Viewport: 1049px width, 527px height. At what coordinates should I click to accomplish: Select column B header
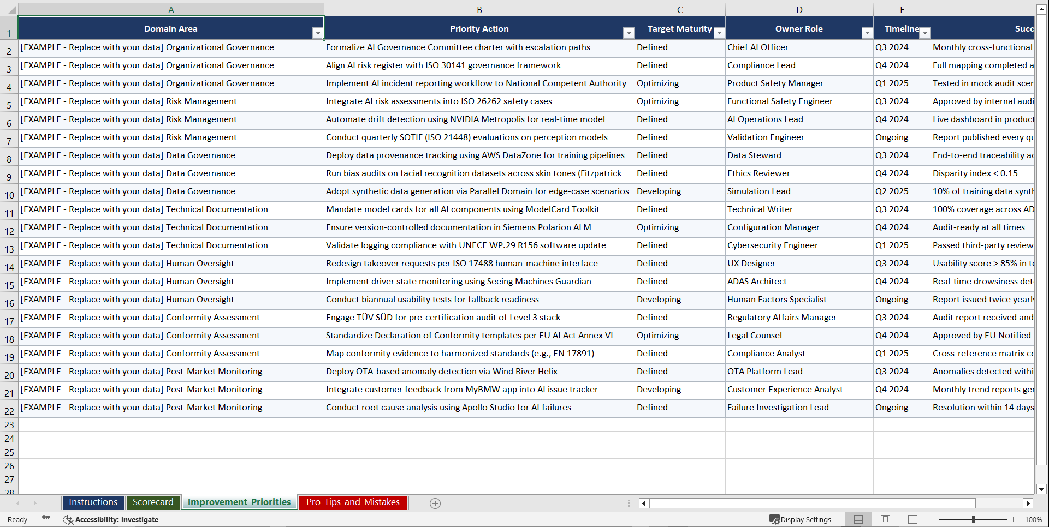(479, 9)
